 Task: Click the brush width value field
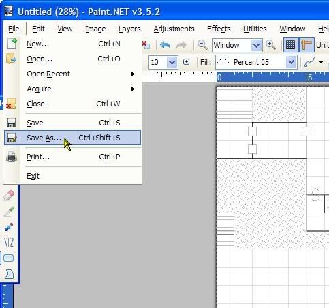(158, 62)
